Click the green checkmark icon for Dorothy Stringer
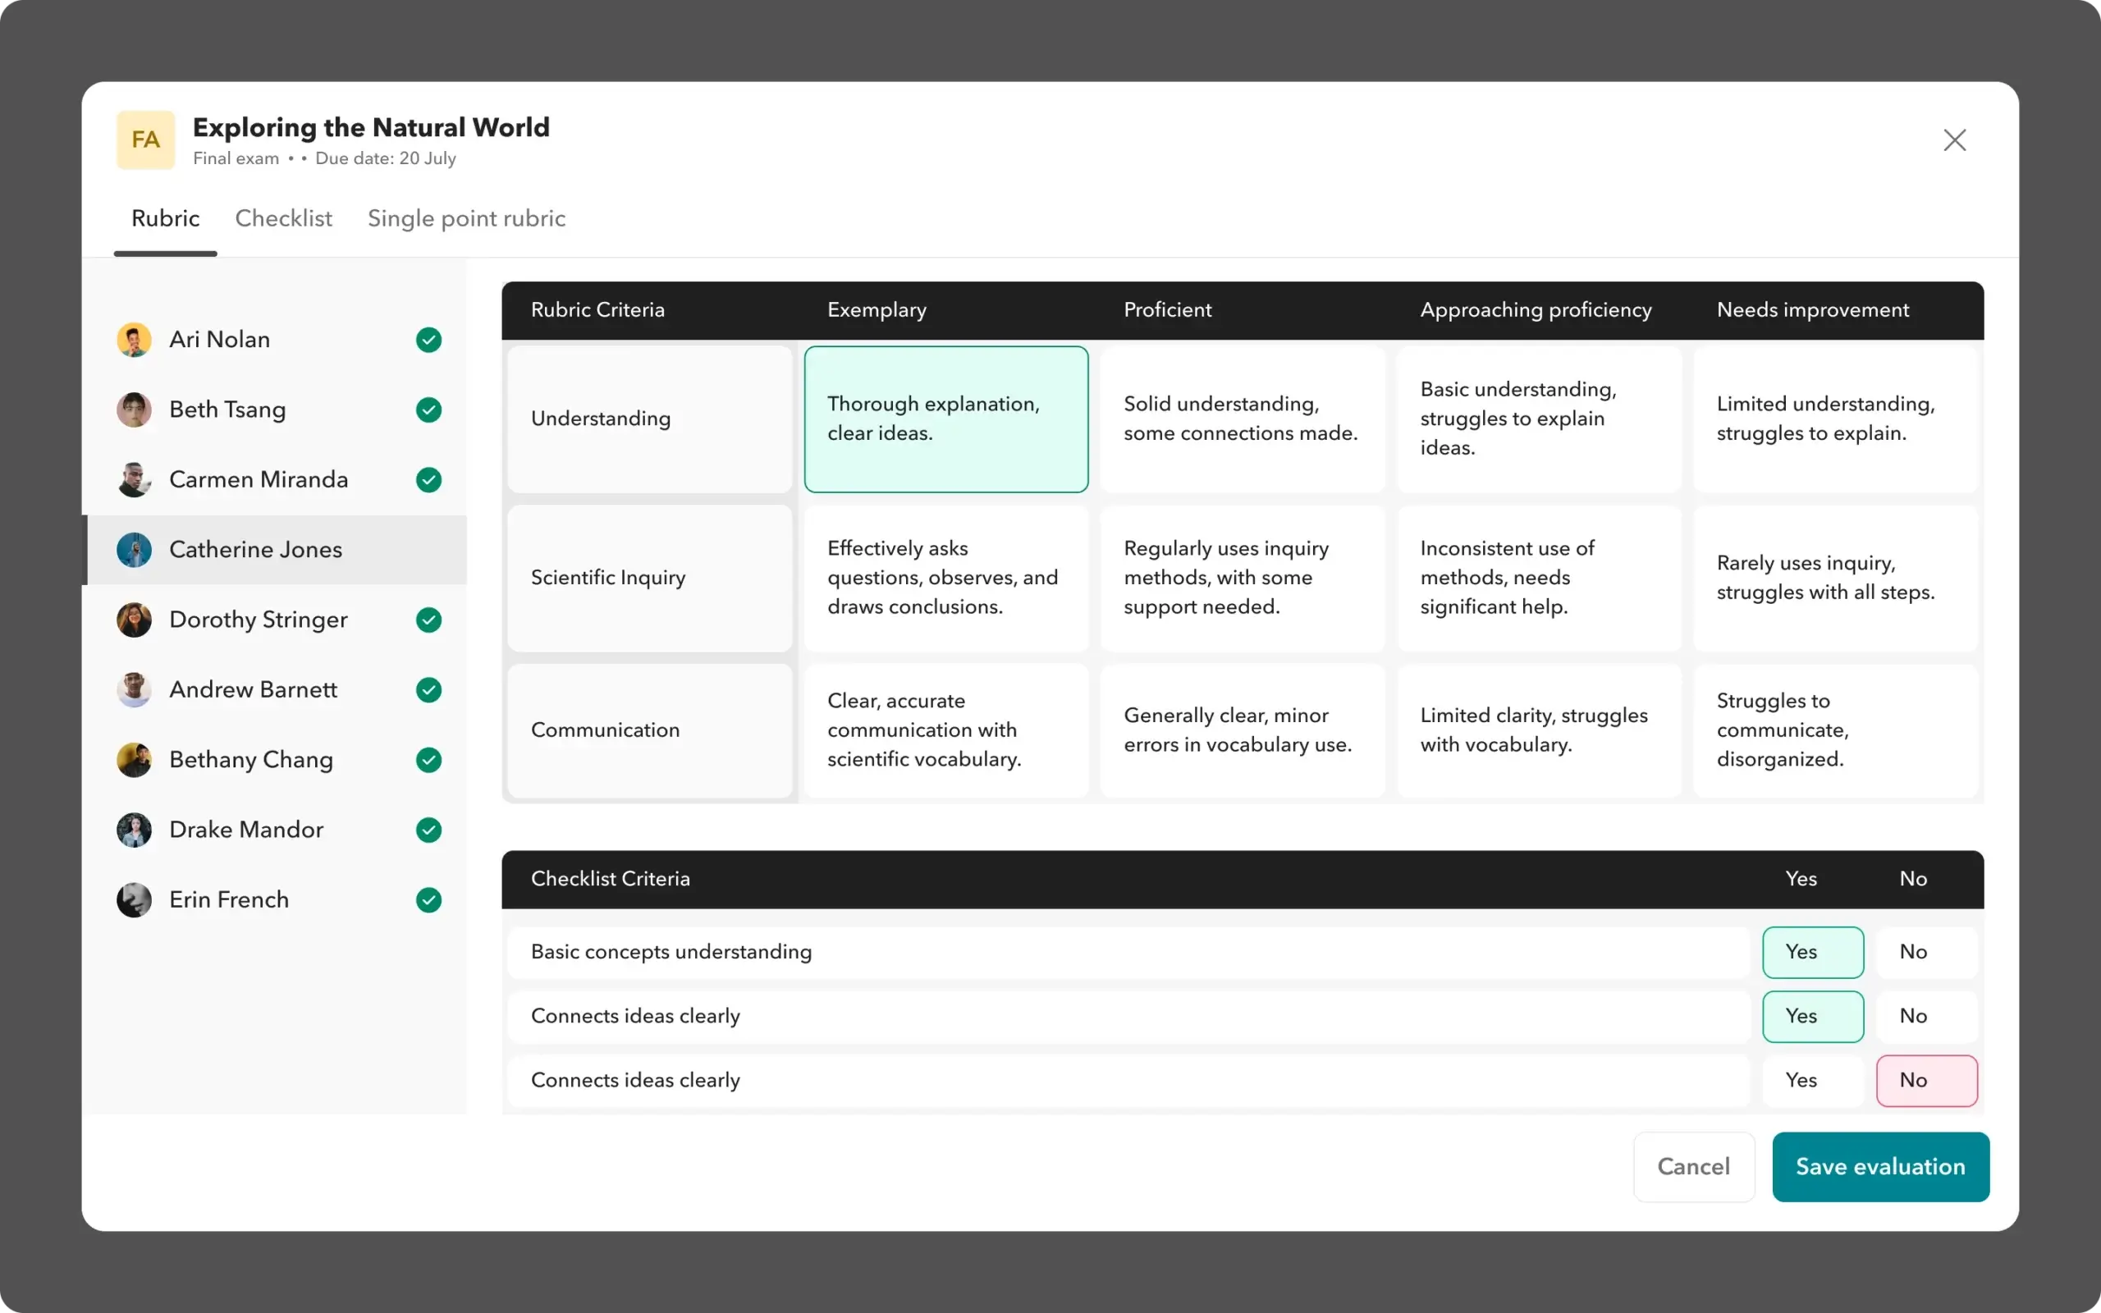Screen dimensions: 2101x1313 pyautogui.click(x=428, y=620)
